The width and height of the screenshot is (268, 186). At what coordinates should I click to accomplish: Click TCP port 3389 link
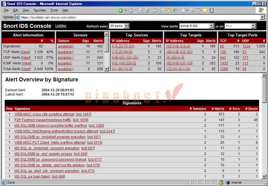tap(224, 69)
